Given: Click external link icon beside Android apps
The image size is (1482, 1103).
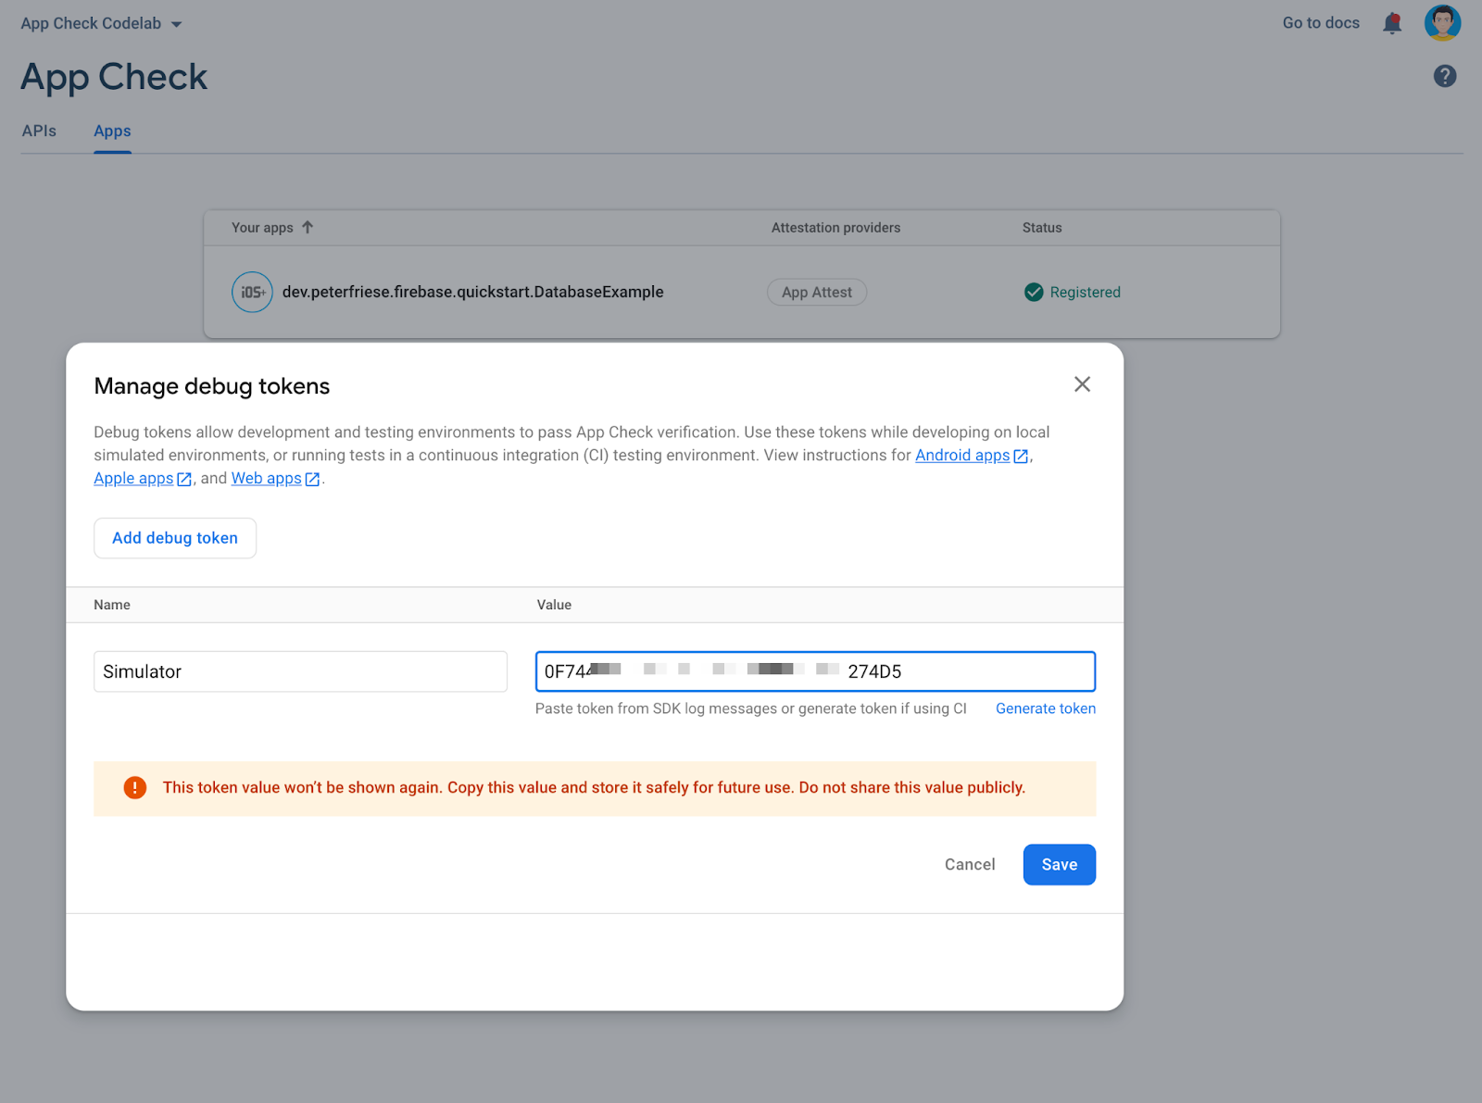Looking at the screenshot, I should [1021, 456].
